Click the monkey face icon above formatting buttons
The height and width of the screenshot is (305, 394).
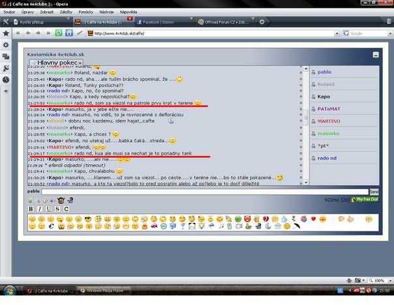[x=61, y=200]
